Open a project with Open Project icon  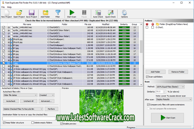[19, 13]
